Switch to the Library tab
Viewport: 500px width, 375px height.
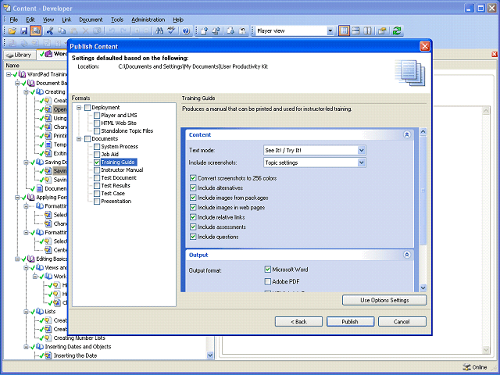coord(19,55)
